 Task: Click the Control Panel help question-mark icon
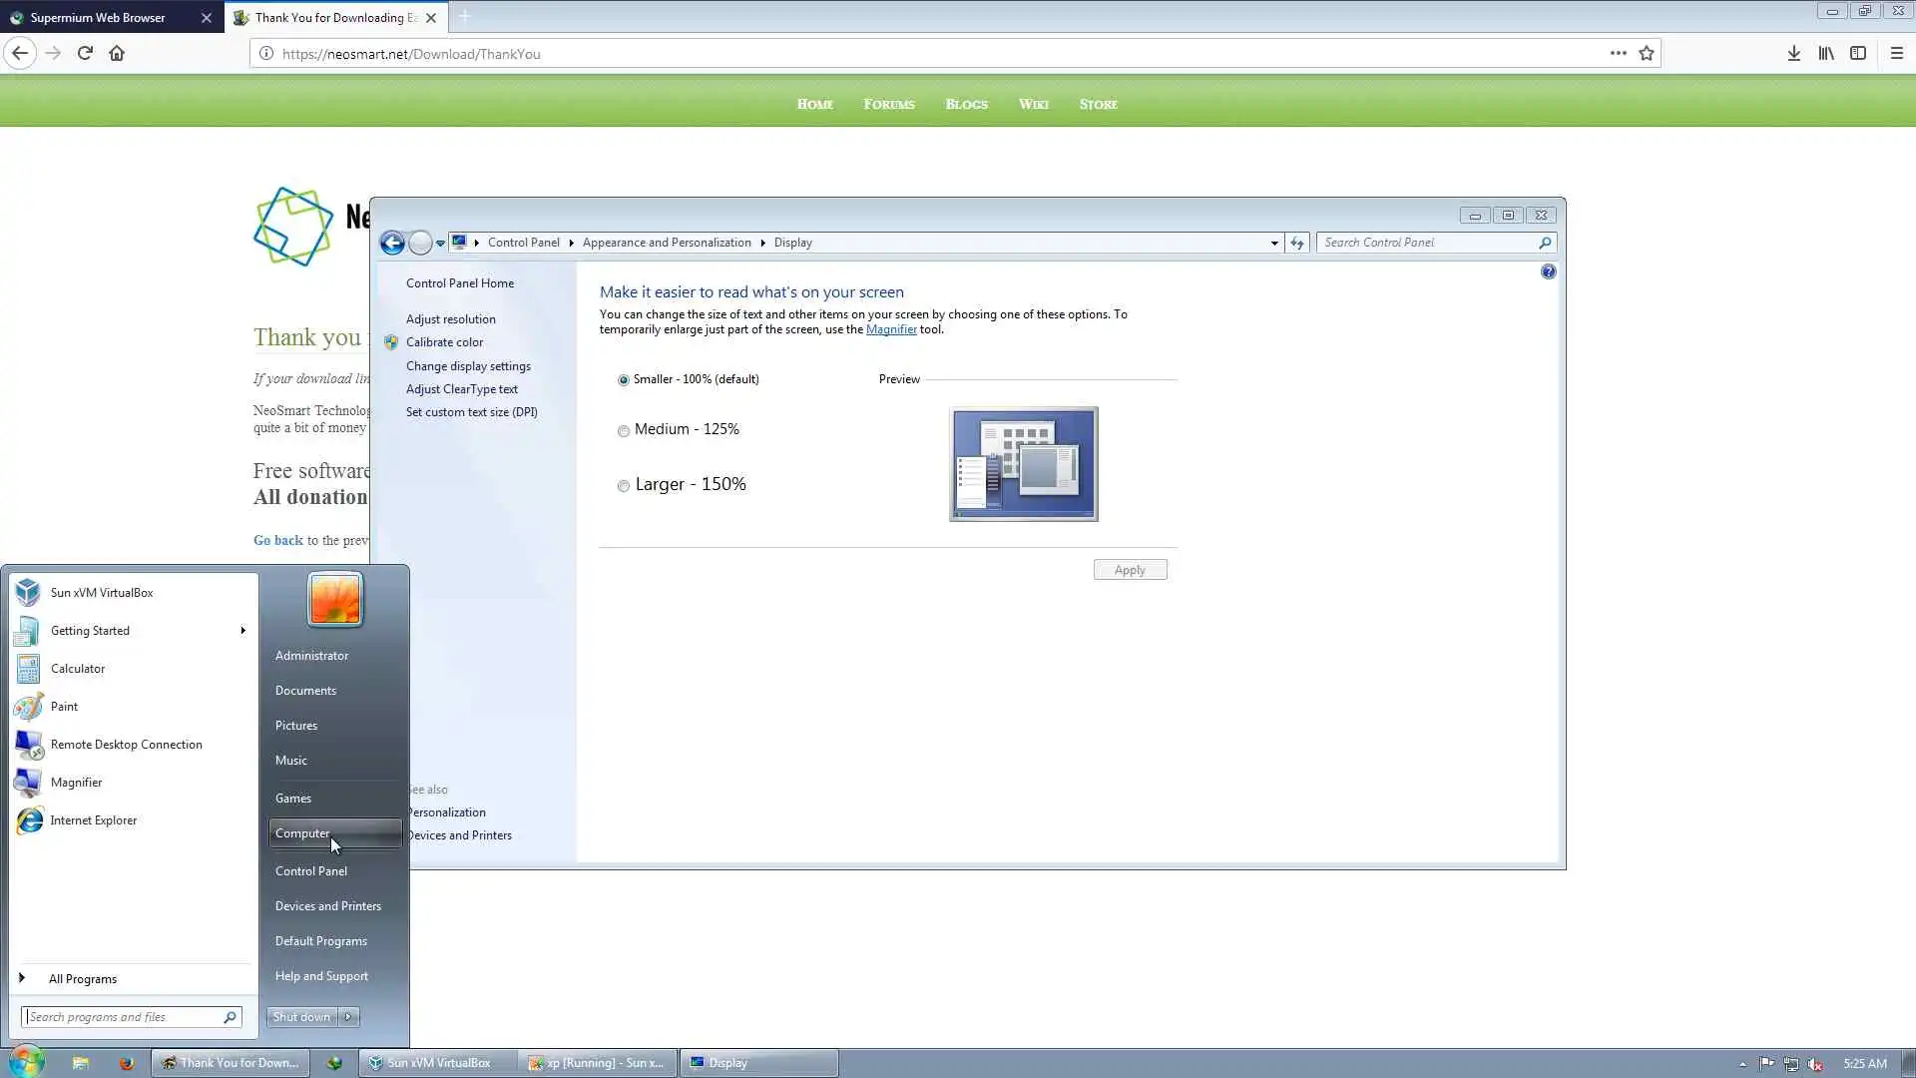pos(1548,271)
